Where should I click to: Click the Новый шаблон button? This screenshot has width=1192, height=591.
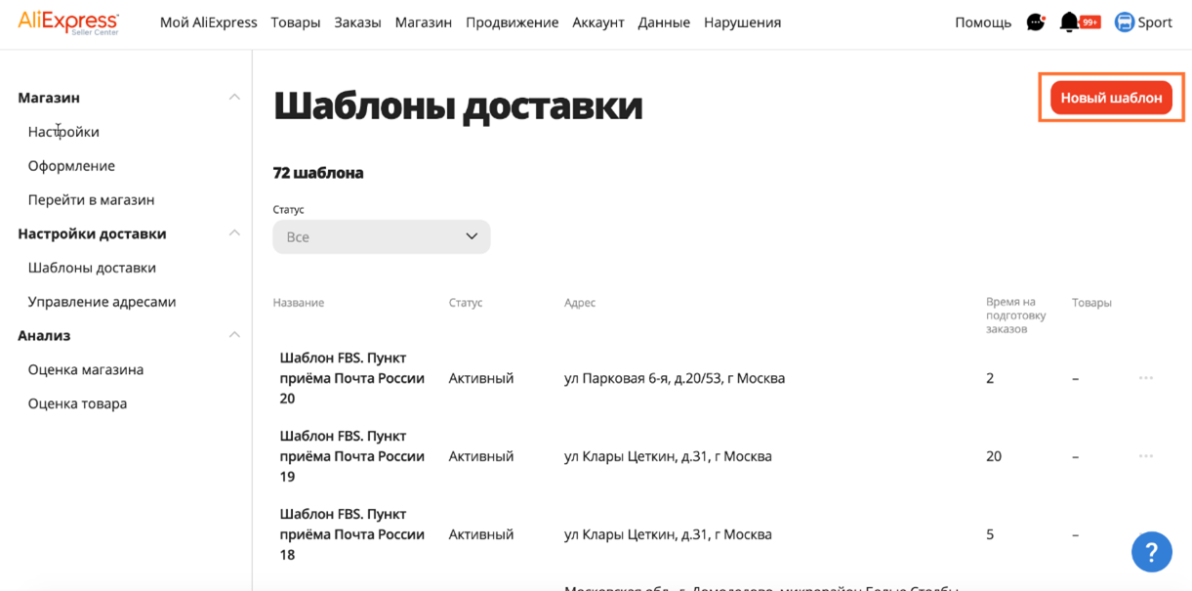(1111, 98)
